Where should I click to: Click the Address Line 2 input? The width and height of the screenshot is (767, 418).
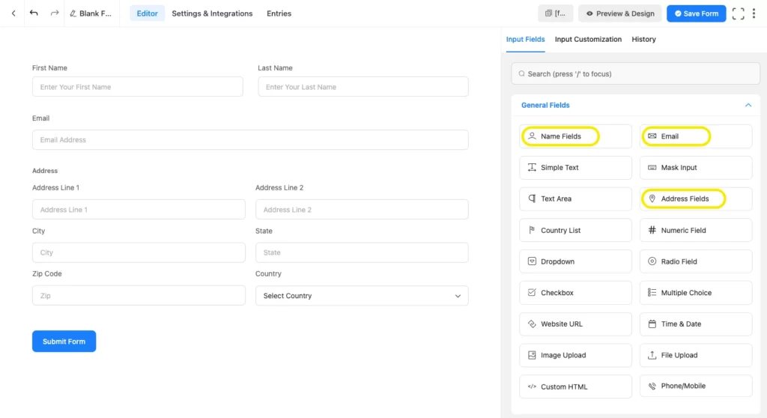coord(362,210)
